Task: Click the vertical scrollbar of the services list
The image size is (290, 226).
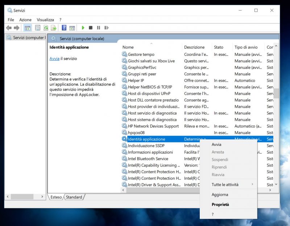Action: [x=276, y=93]
